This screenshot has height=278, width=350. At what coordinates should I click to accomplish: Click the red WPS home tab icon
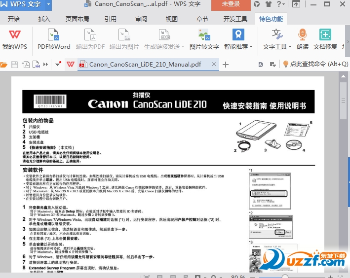coord(71,65)
